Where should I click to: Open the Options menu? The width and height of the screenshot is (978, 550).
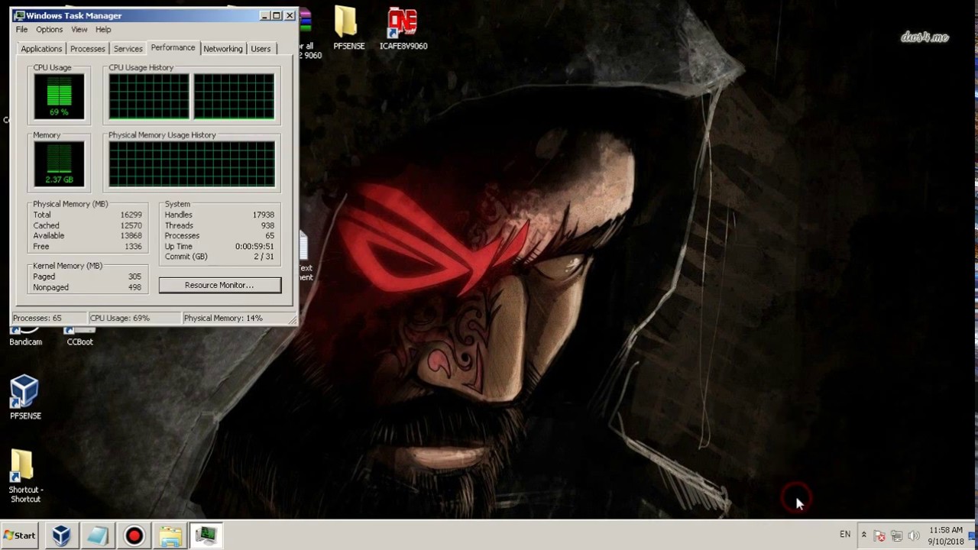coord(49,29)
